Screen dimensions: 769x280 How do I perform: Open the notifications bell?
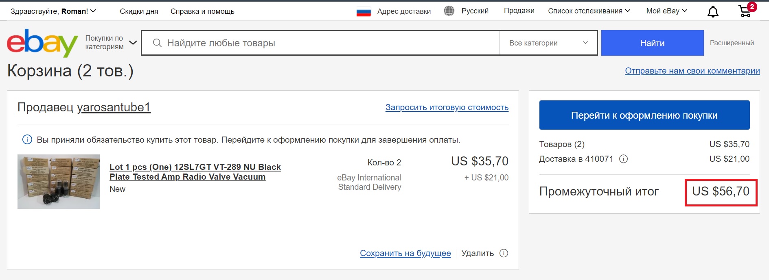(x=713, y=12)
